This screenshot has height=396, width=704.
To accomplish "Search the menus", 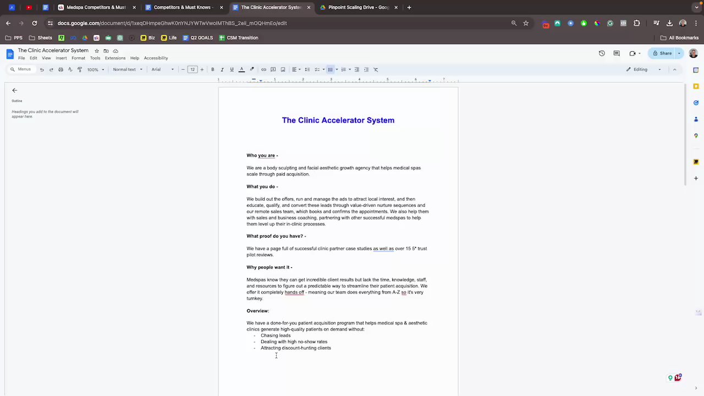I will [21, 69].
